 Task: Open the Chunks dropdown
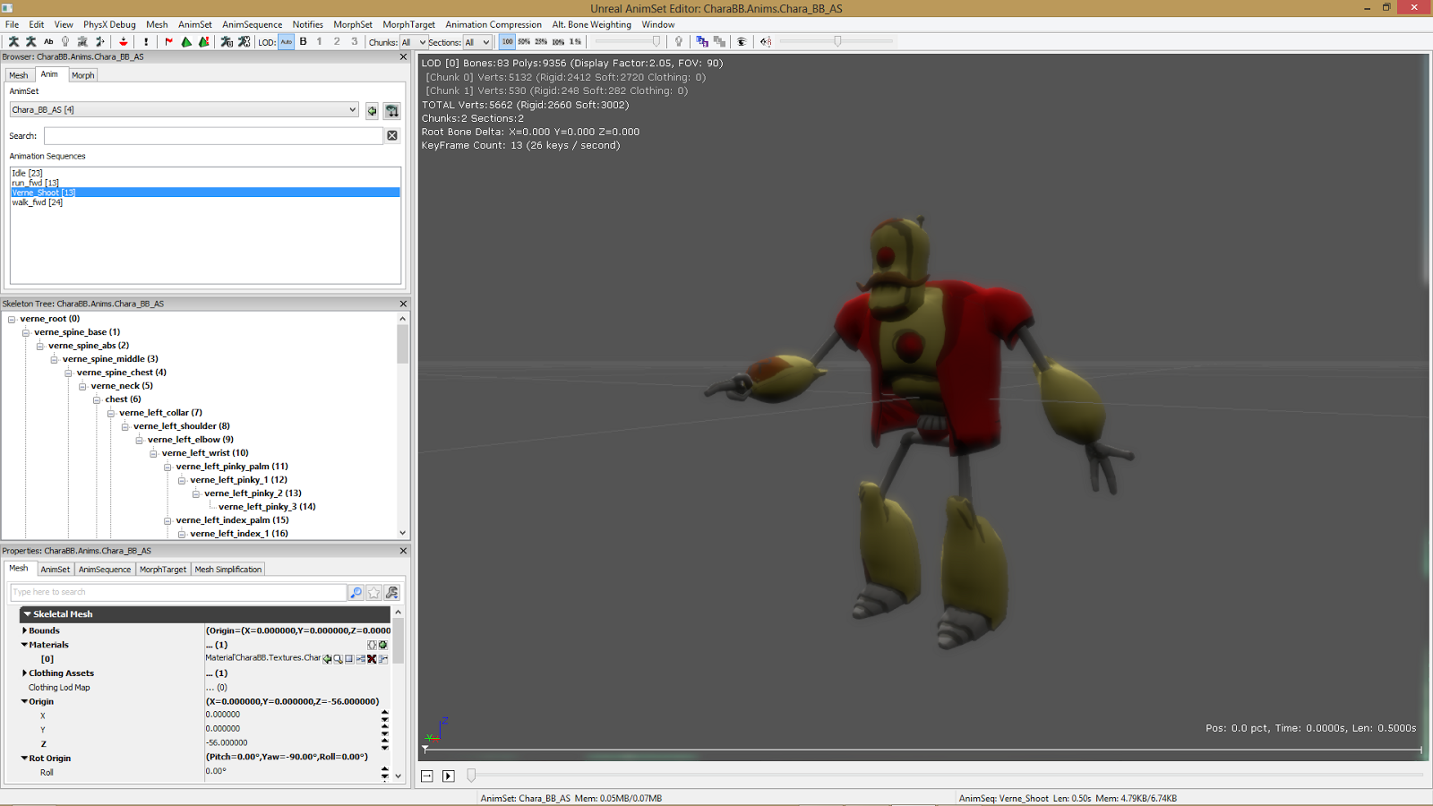click(x=413, y=42)
